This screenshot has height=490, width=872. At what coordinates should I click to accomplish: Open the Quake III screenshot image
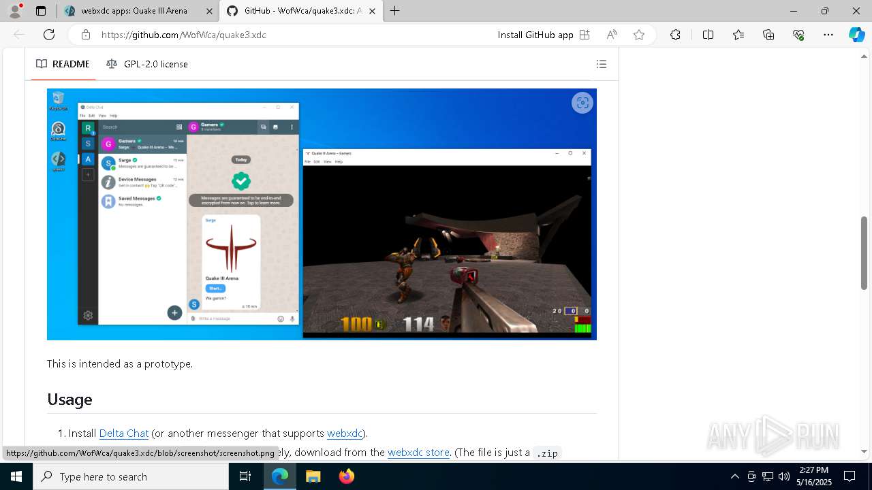tap(322, 214)
